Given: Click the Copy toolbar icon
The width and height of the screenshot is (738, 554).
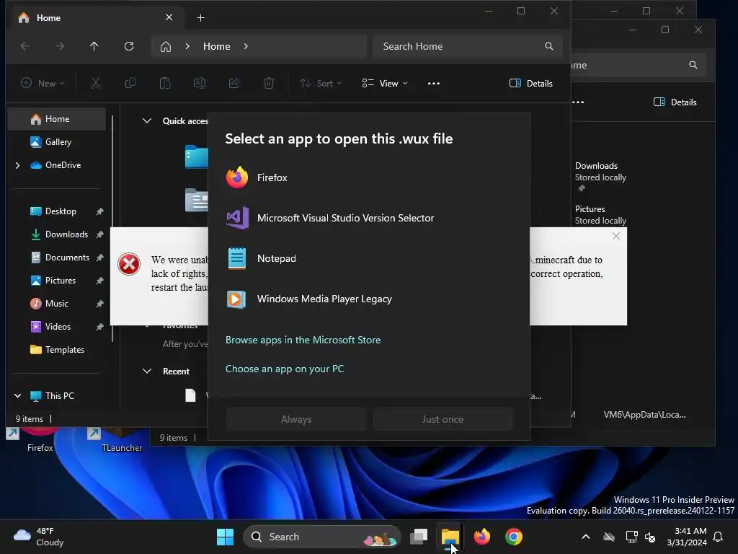Looking at the screenshot, I should tap(130, 84).
